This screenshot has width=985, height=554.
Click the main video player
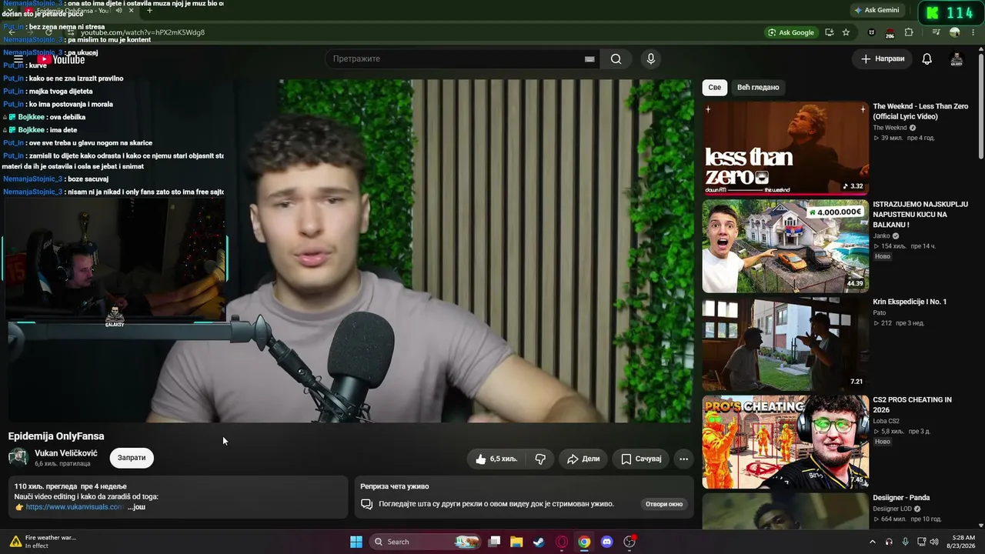[350, 251]
